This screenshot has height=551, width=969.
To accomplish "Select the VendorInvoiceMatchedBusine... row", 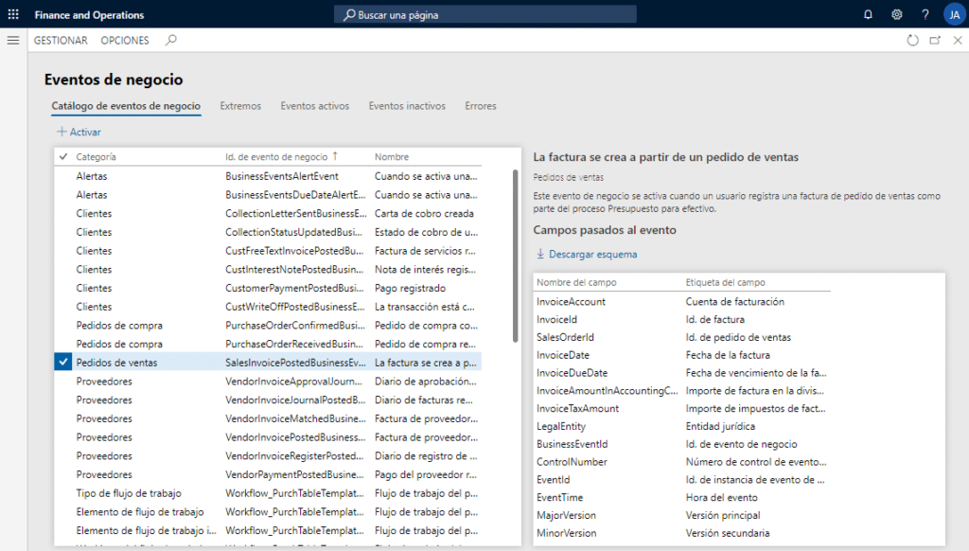I will [268, 418].
